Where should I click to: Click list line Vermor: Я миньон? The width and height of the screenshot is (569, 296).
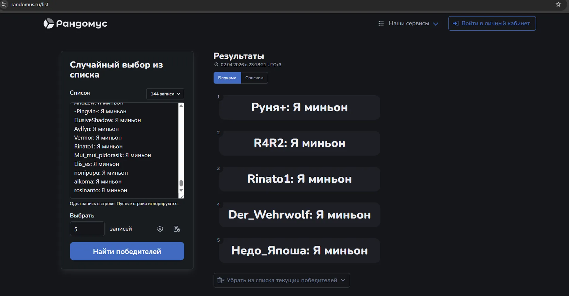pos(98,138)
